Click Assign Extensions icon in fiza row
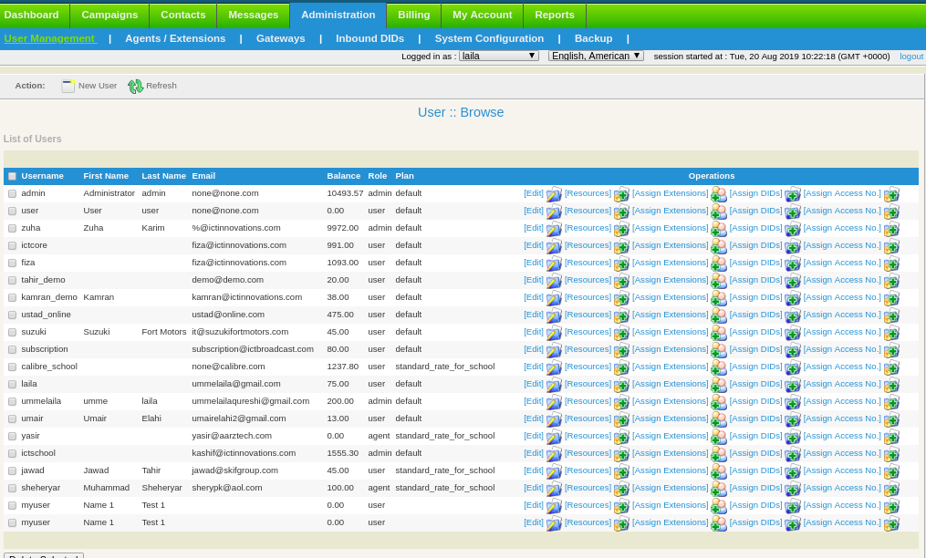 pos(718,263)
